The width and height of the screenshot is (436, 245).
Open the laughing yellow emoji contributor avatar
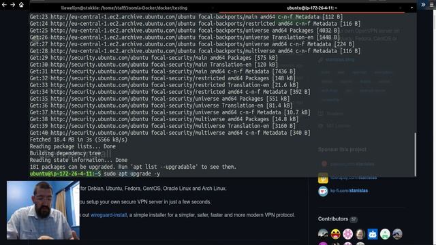click(336, 234)
